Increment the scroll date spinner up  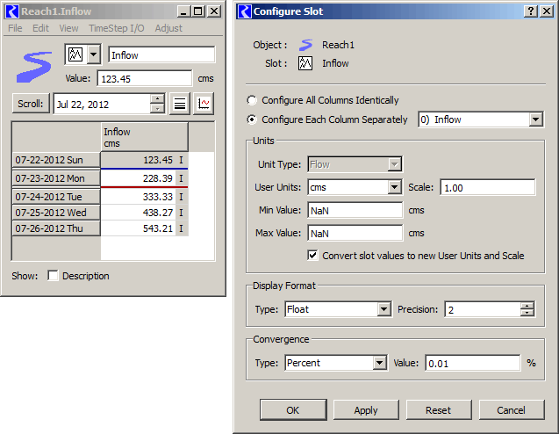tap(157, 99)
